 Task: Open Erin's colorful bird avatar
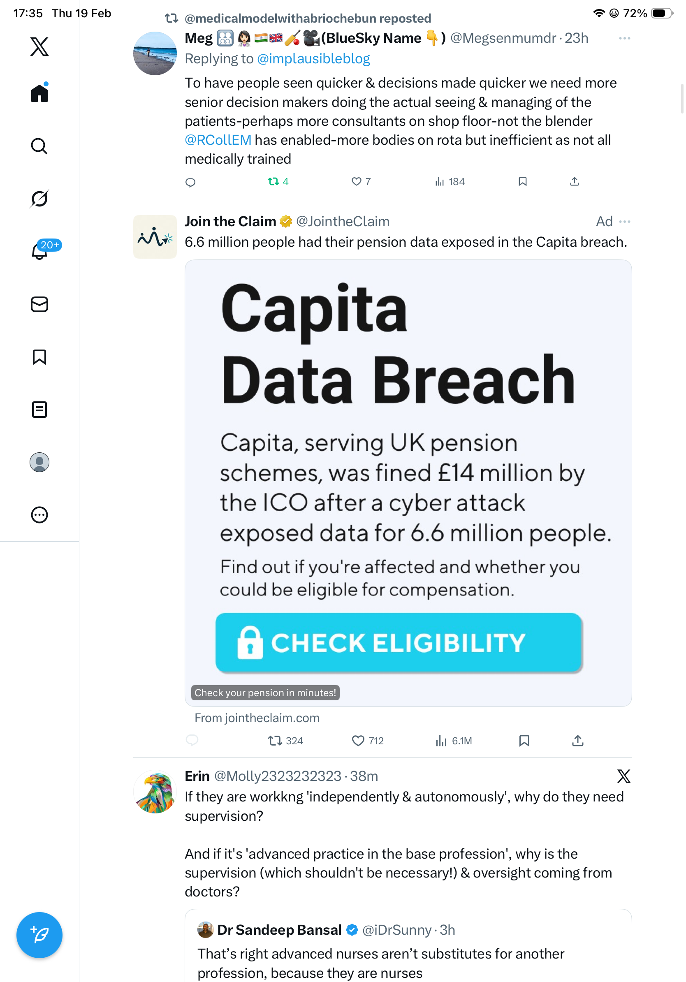click(155, 792)
